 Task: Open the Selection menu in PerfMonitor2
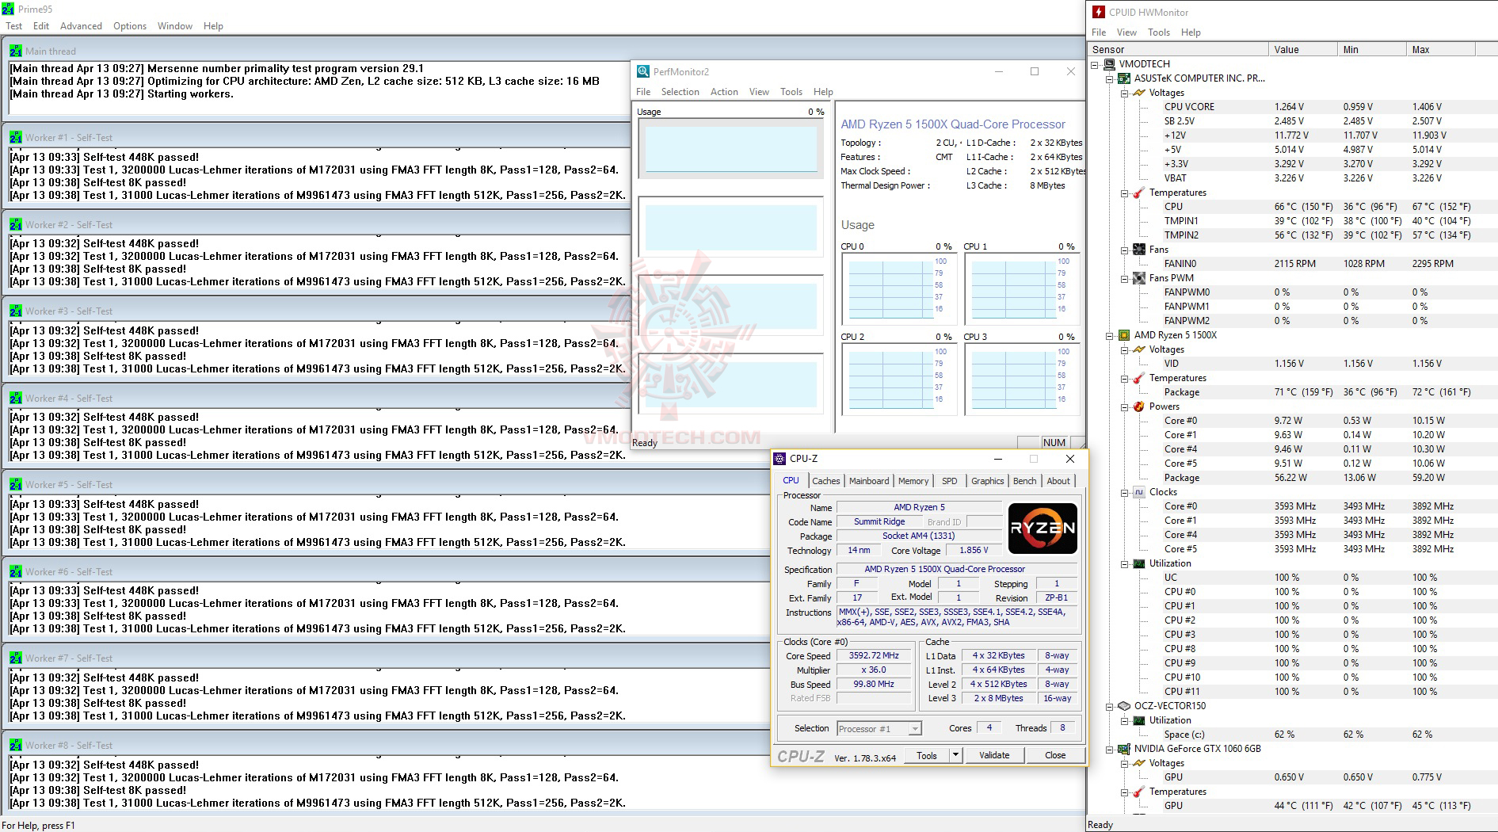pyautogui.click(x=680, y=92)
